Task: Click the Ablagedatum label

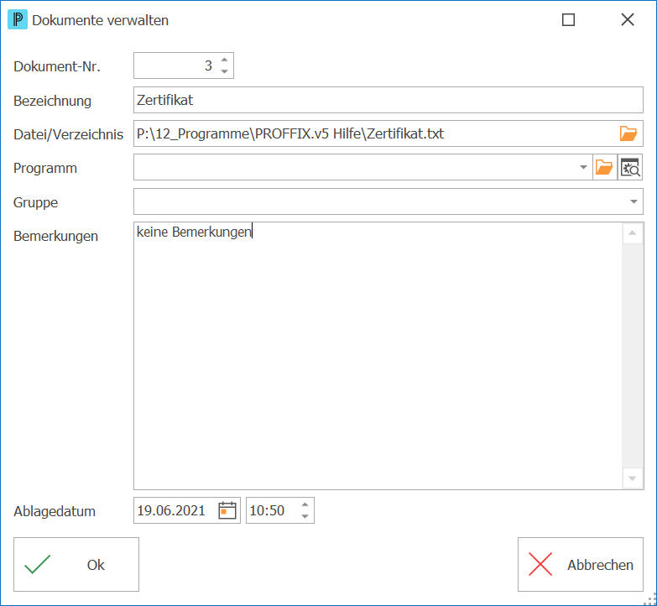Action: coord(55,511)
